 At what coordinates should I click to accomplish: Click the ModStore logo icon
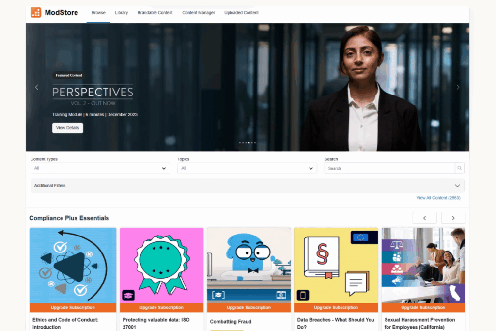click(x=36, y=13)
